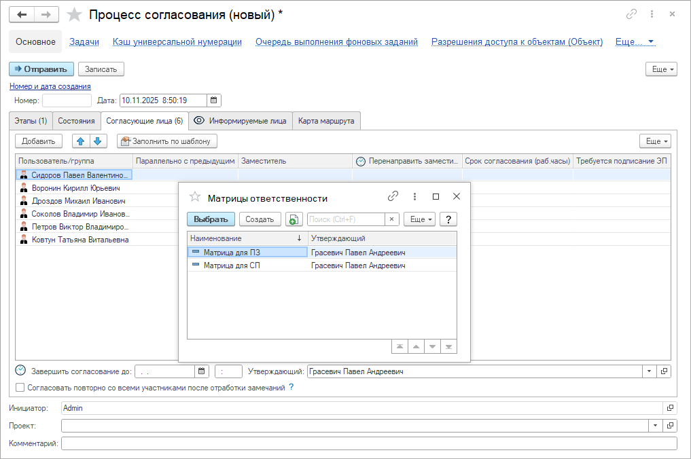Image resolution: width=691 pixels, height=459 pixels.
Task: Click the move down arrow button
Action: tap(97, 141)
